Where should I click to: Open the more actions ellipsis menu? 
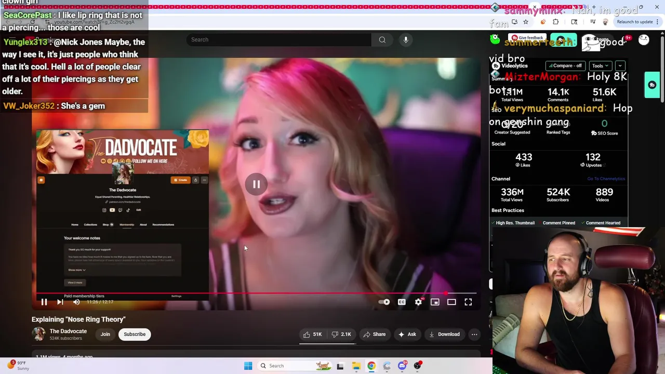tap(474, 335)
